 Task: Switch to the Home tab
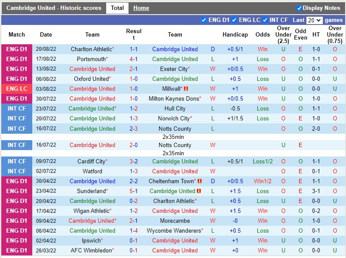coord(141,8)
